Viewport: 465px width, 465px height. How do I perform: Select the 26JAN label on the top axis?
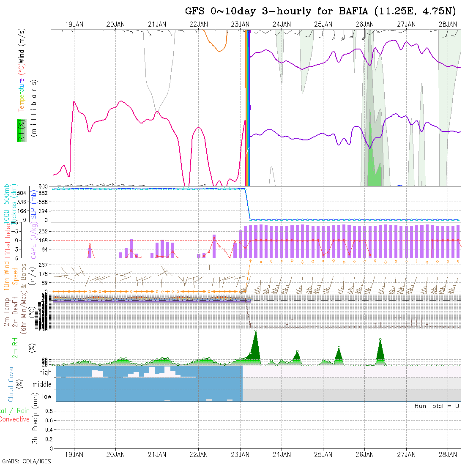click(x=365, y=25)
